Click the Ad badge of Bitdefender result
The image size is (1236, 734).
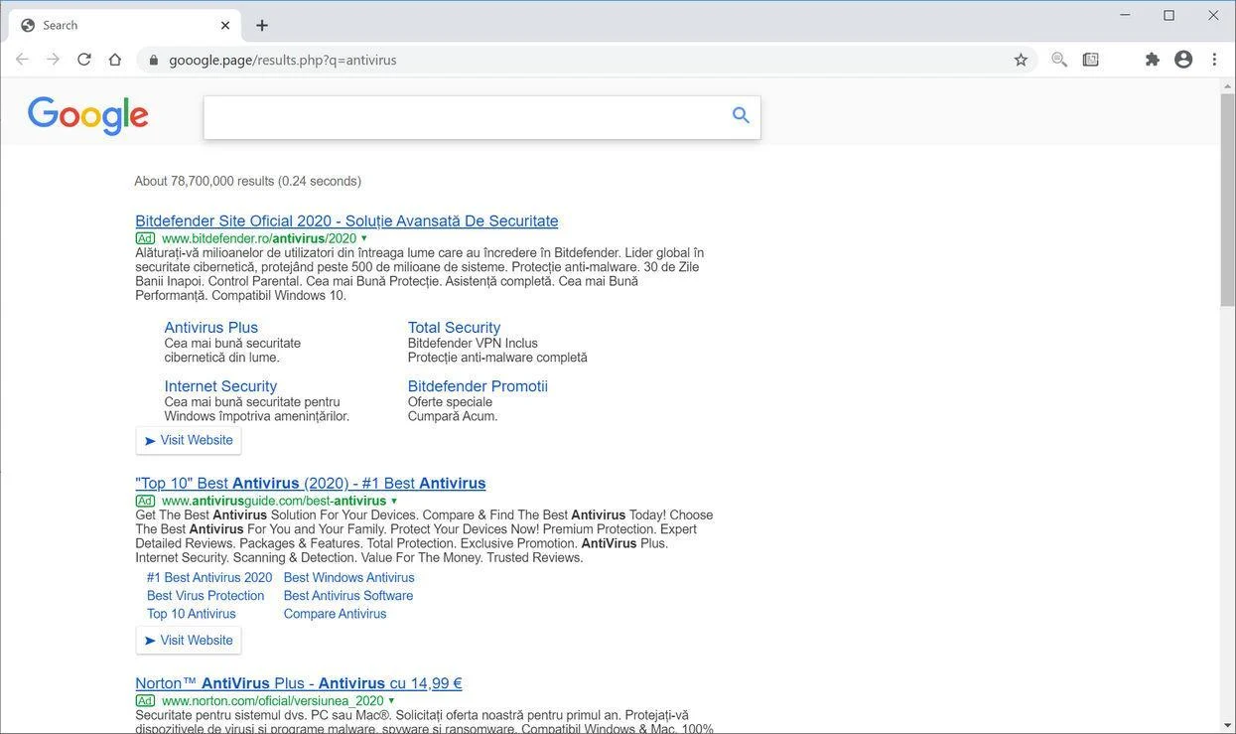click(145, 238)
